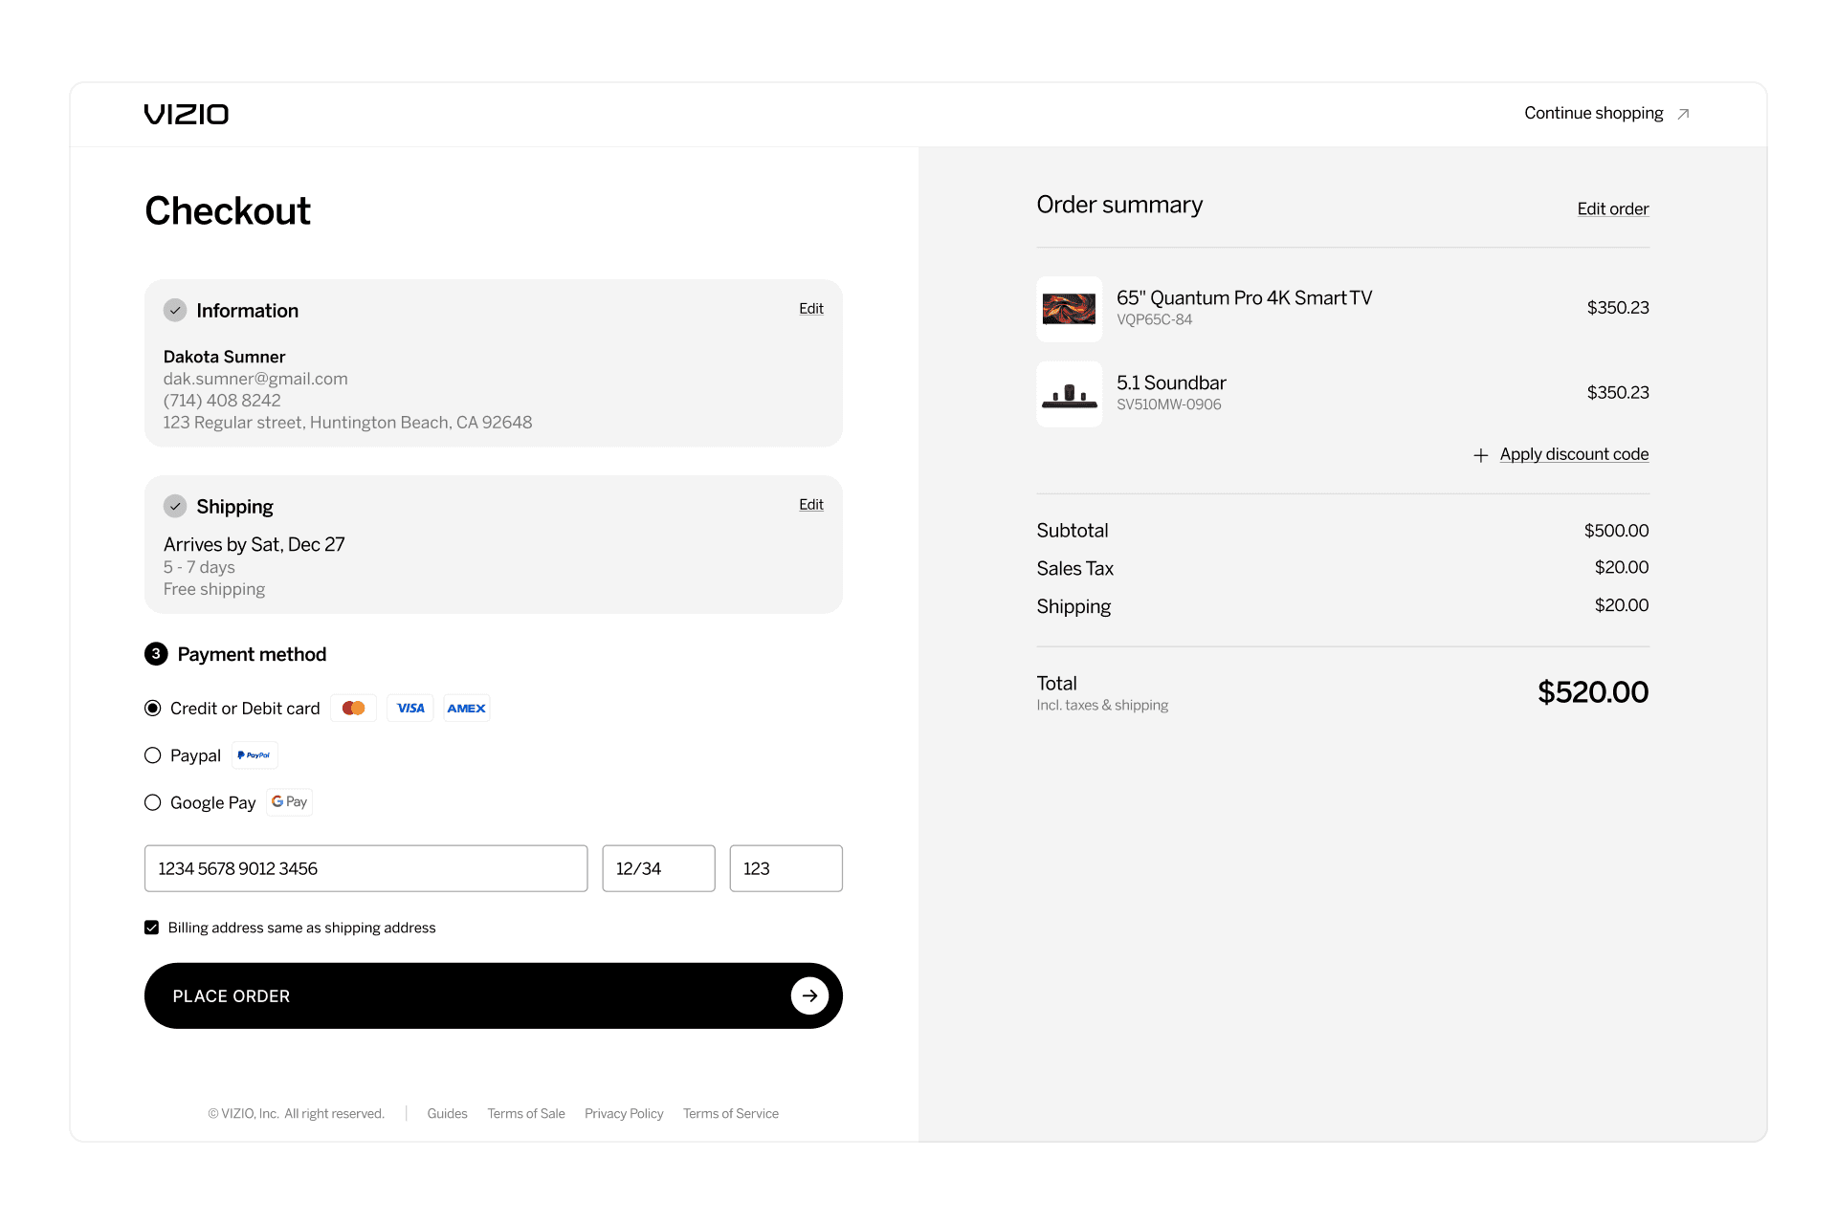Click Edit order link

1612,208
